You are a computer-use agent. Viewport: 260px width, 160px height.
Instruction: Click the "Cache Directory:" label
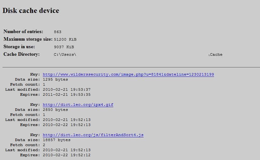[x=22, y=54]
